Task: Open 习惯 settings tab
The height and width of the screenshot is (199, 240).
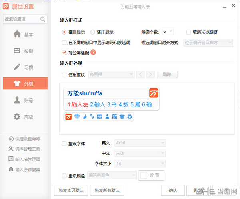Action: coord(25,67)
